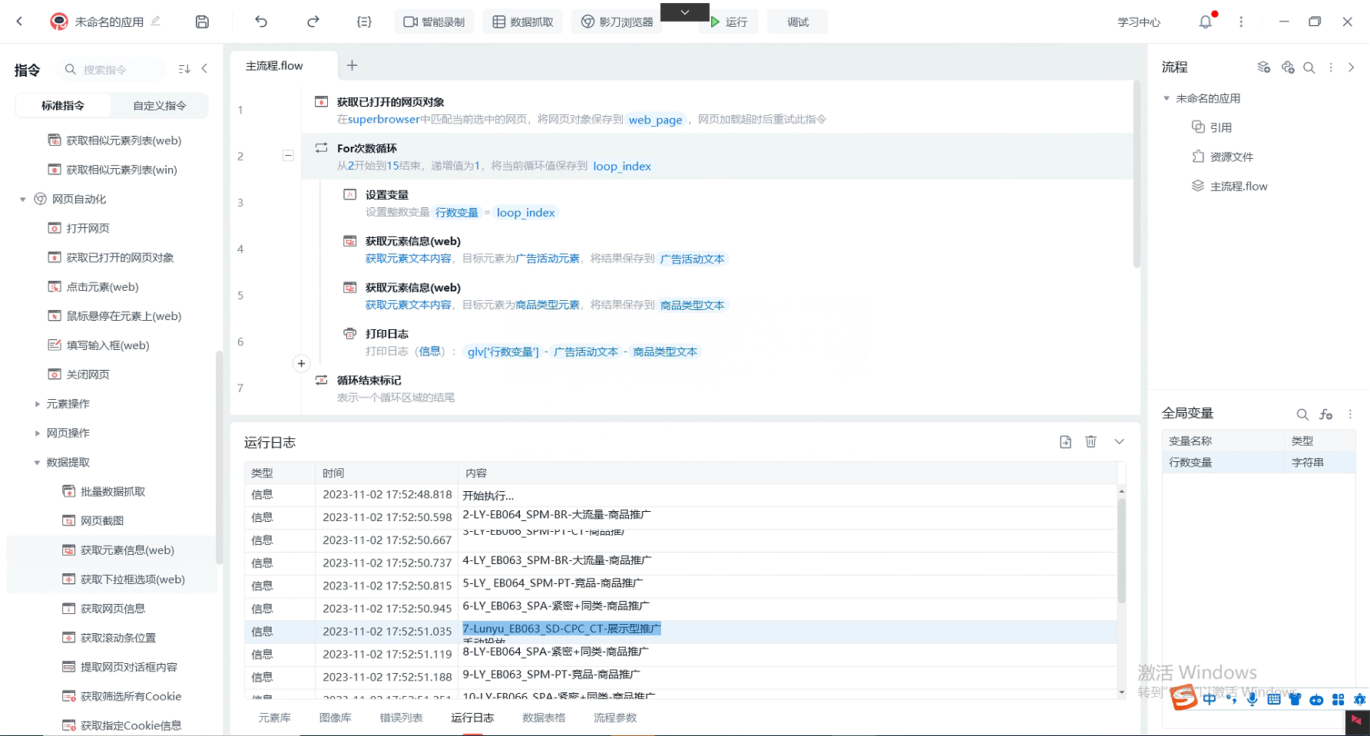The image size is (1370, 736).
Task: Select 主流程.flow in the 流程 tree
Action: [x=1238, y=186]
